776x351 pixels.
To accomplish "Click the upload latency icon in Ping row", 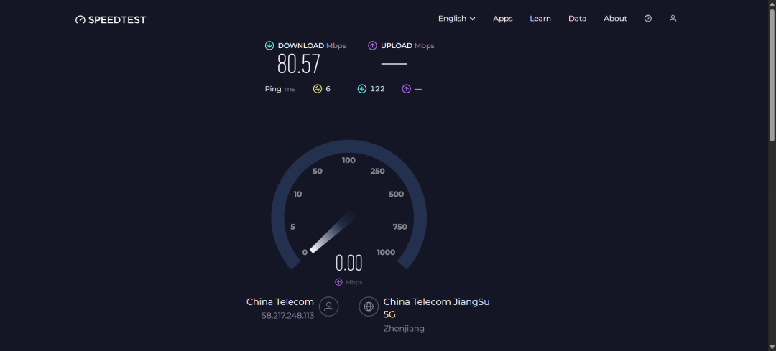I will [406, 89].
